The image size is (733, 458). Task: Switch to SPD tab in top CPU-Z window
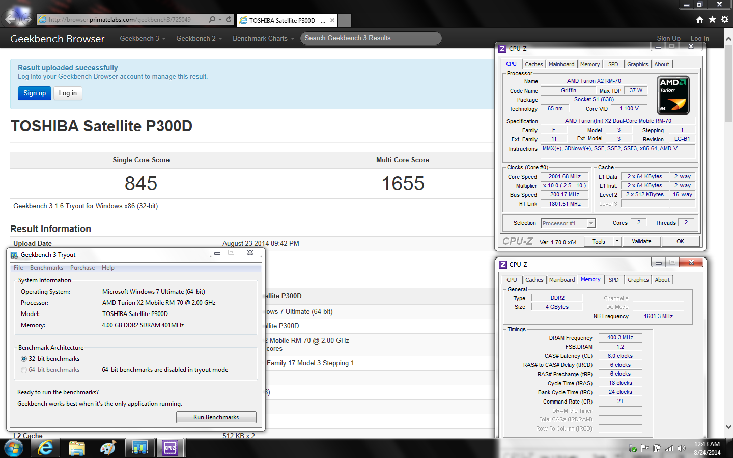point(613,64)
